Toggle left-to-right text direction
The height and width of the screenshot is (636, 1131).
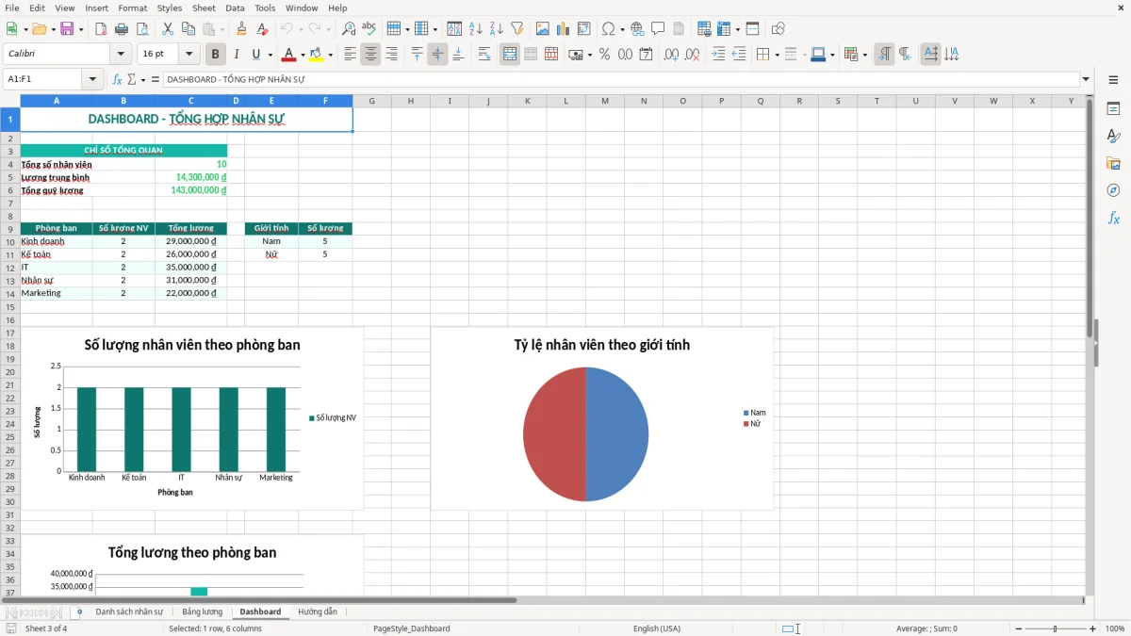884,55
